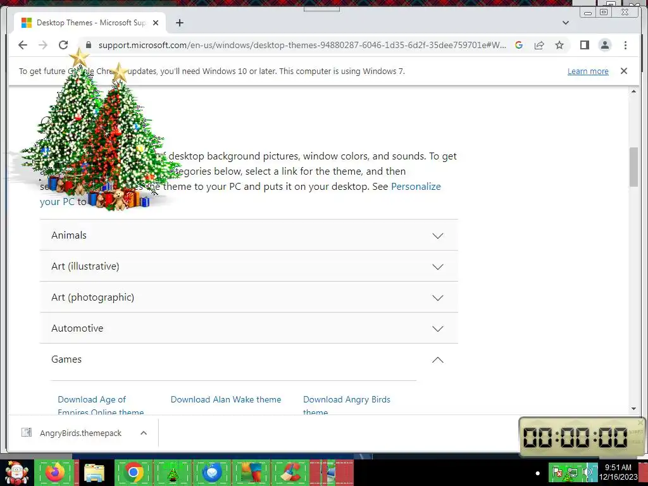Open network status tray icon

tap(572, 472)
